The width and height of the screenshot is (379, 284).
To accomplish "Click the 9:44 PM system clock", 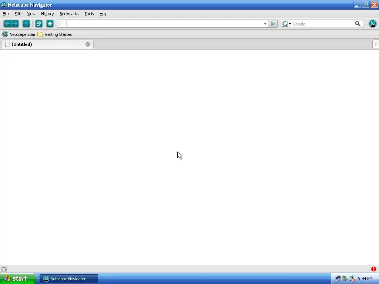I will (x=365, y=278).
